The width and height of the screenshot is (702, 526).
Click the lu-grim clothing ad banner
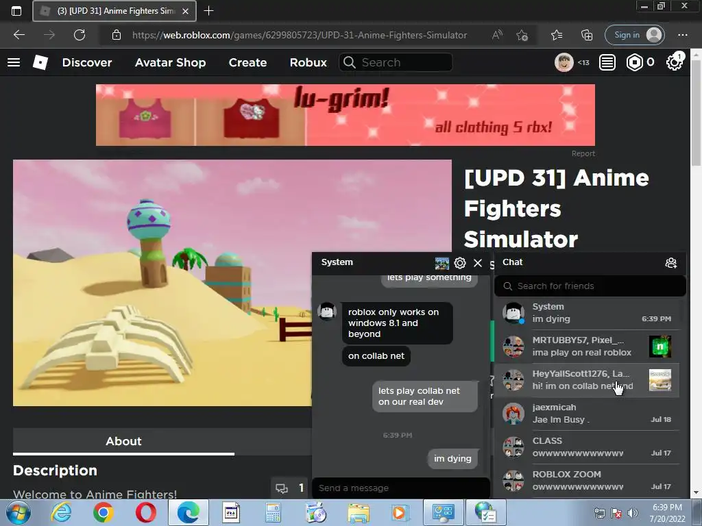[346, 115]
